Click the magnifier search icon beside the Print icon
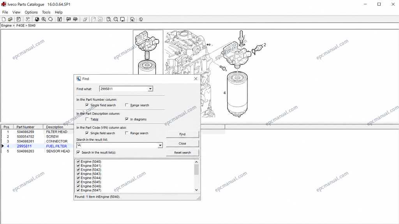 pos(44,19)
